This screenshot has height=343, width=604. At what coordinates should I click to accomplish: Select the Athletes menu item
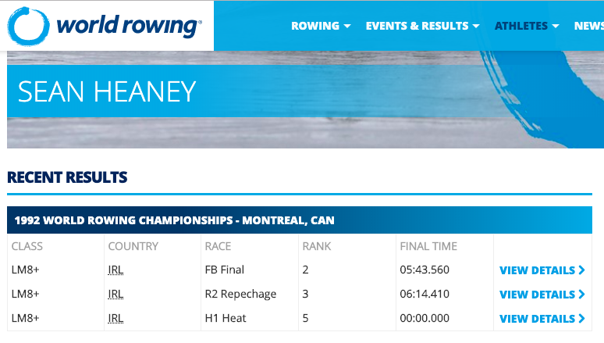point(521,26)
